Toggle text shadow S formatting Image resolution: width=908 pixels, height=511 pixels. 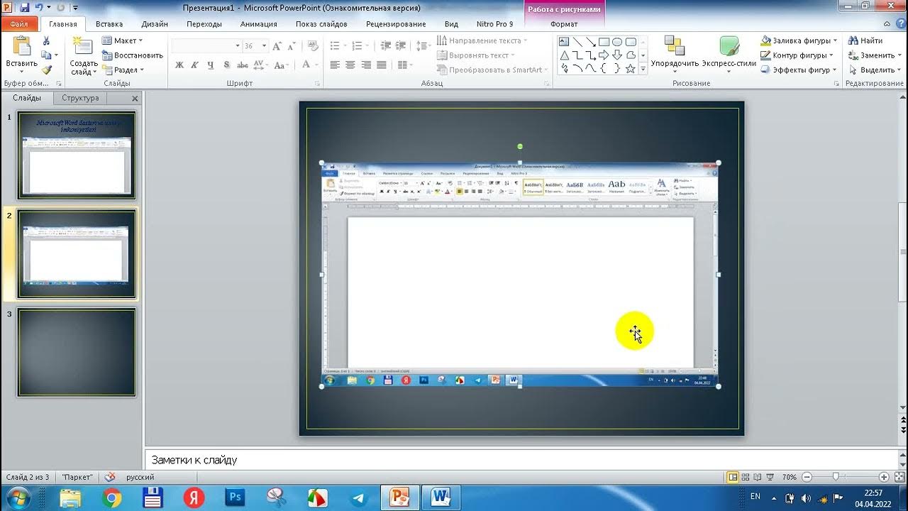[226, 65]
